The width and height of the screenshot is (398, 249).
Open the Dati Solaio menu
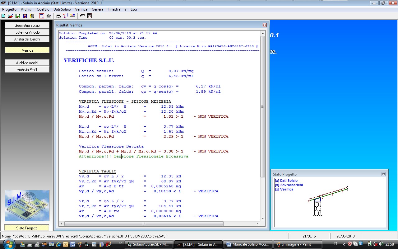[x=62, y=9]
